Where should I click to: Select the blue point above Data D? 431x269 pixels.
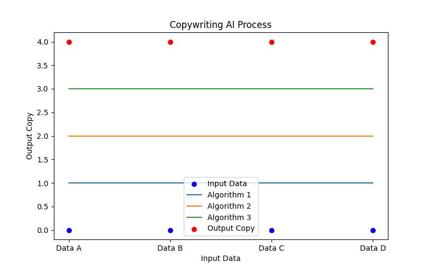(x=373, y=230)
